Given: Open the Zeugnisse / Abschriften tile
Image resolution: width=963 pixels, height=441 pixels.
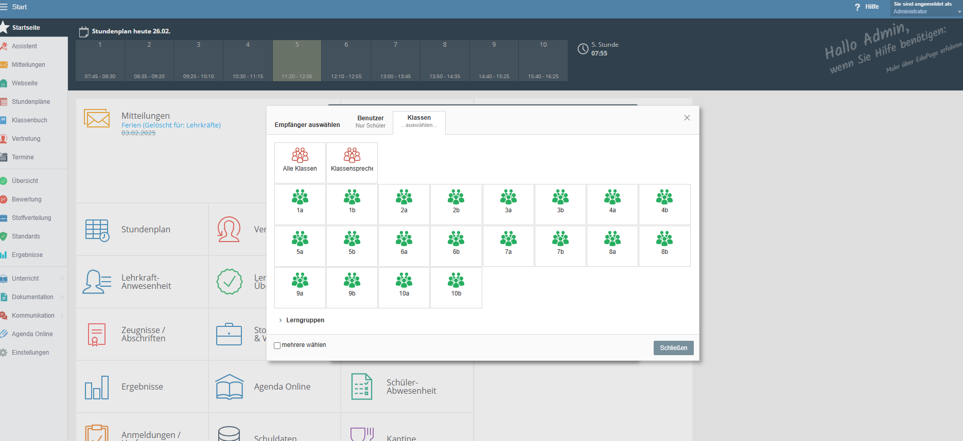Looking at the screenshot, I should pyautogui.click(x=97, y=335).
